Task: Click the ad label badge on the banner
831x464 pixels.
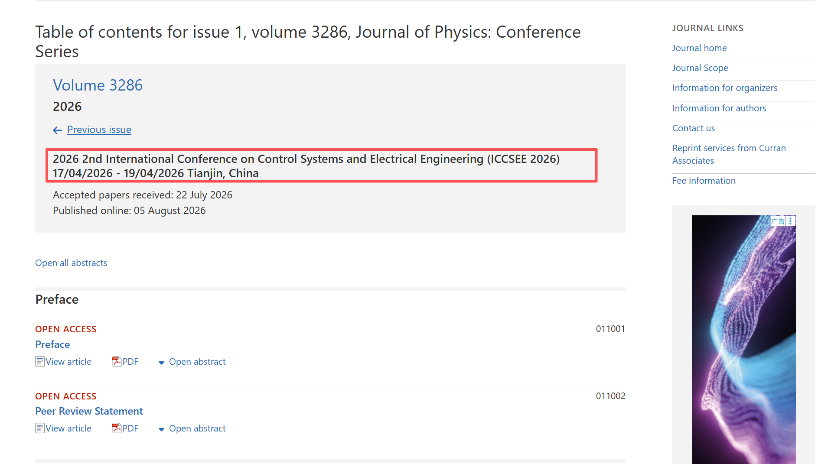Action: coord(779,221)
